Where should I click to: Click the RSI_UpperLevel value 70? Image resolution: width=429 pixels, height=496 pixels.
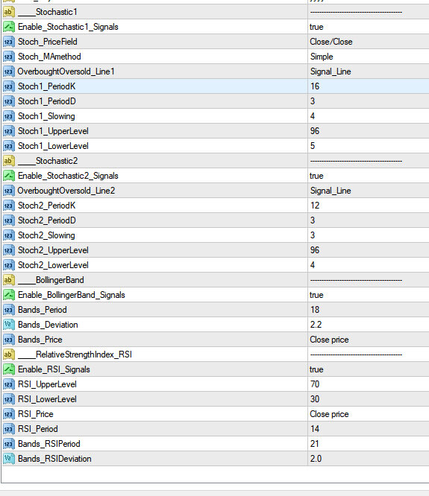[315, 384]
